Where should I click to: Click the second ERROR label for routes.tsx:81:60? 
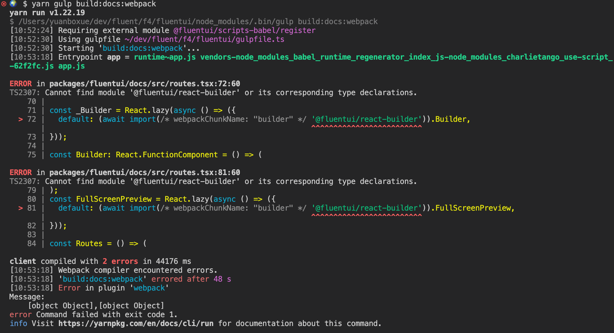point(20,172)
